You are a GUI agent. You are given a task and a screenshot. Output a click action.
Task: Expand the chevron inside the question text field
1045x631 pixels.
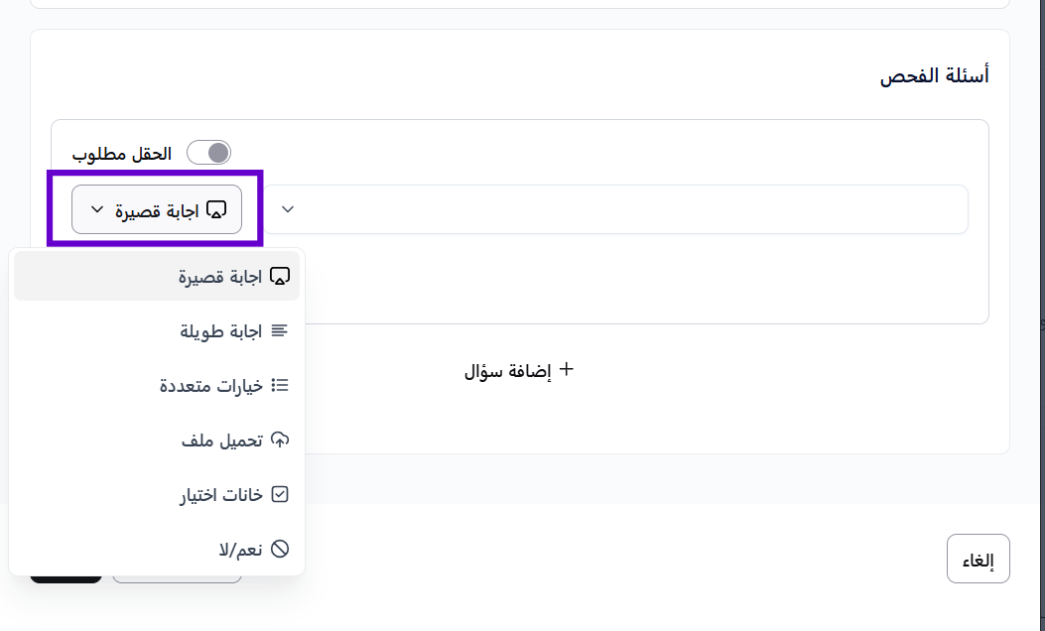click(288, 209)
